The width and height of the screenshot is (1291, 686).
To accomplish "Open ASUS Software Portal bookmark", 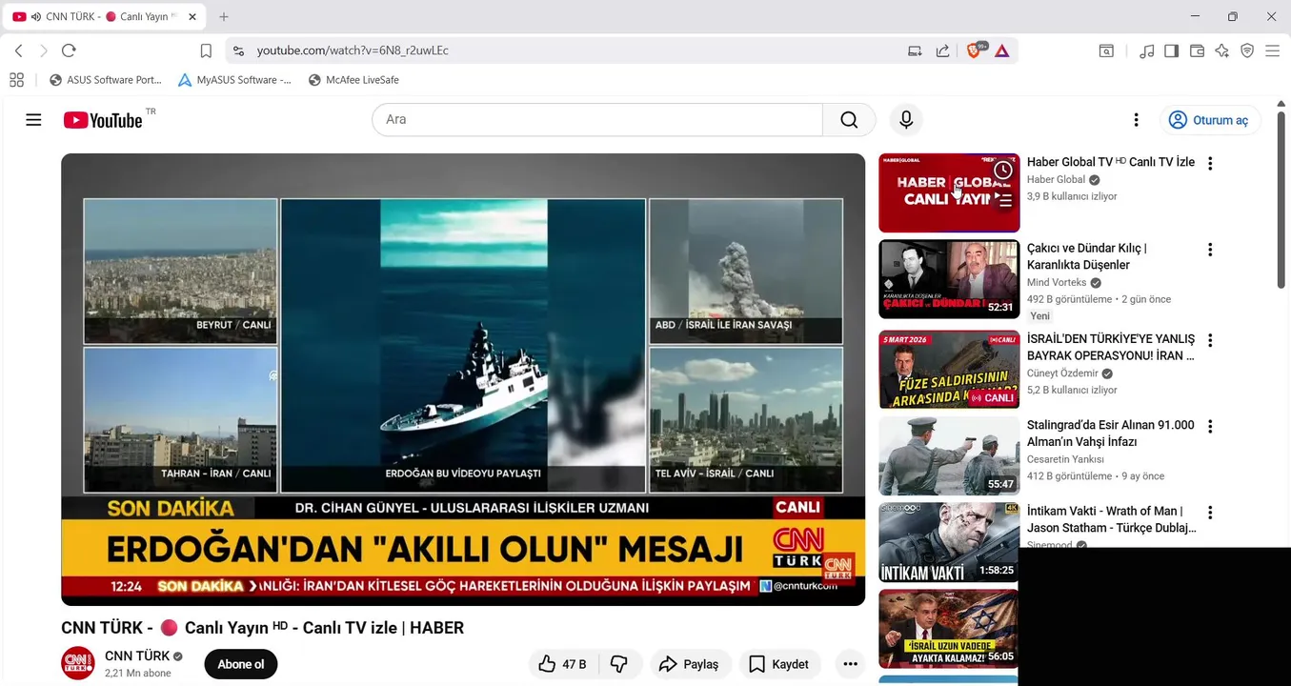I will [105, 80].
